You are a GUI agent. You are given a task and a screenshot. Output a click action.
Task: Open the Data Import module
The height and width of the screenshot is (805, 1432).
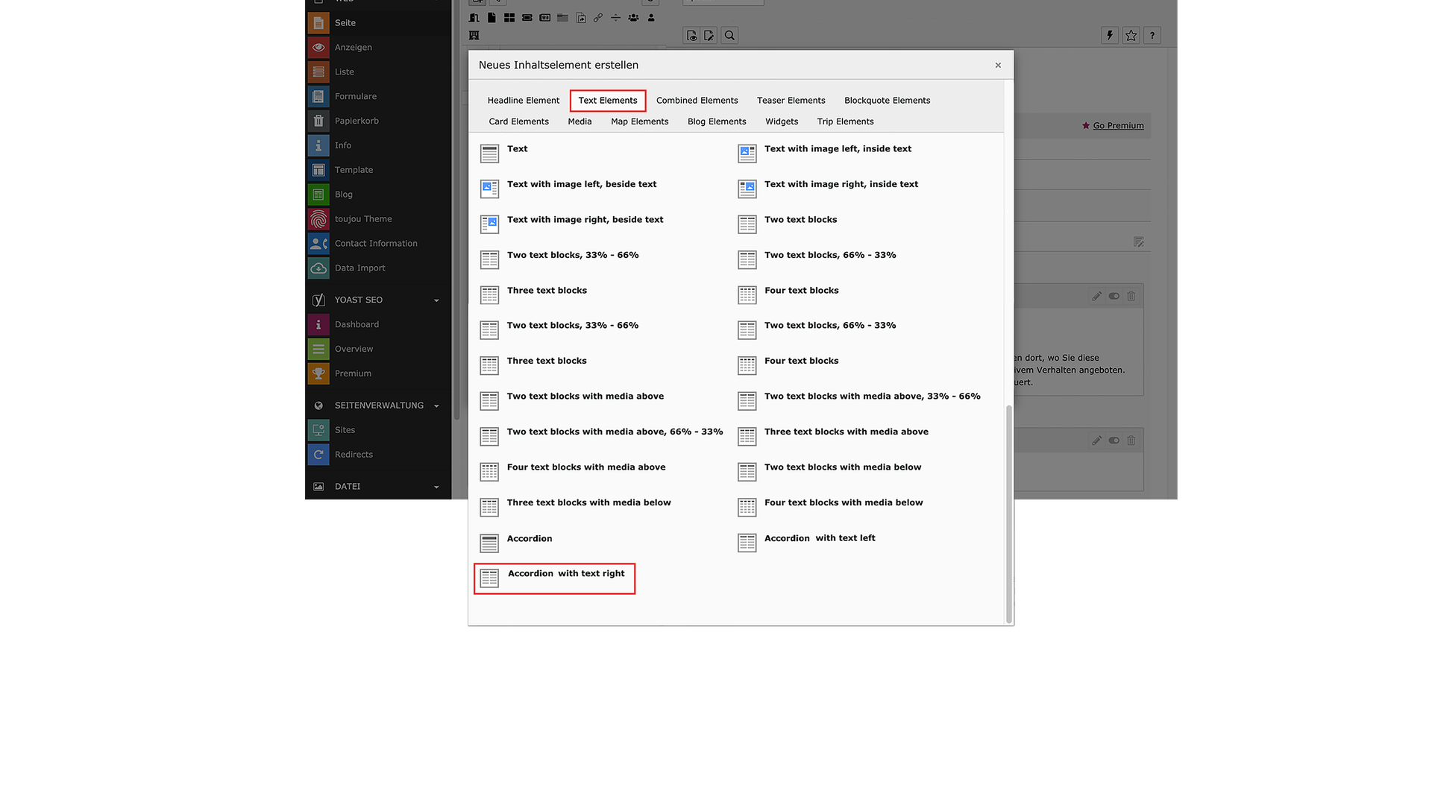point(359,268)
